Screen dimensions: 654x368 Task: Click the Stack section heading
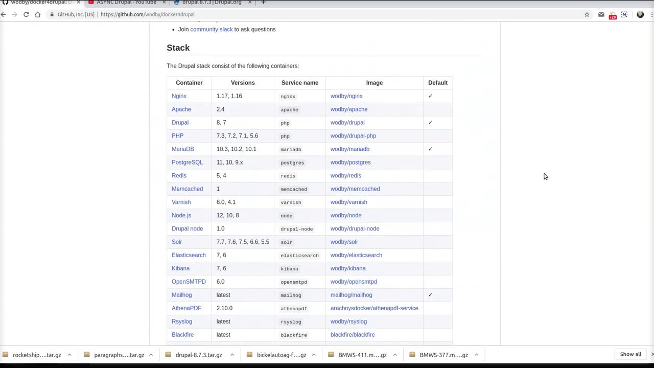click(178, 48)
